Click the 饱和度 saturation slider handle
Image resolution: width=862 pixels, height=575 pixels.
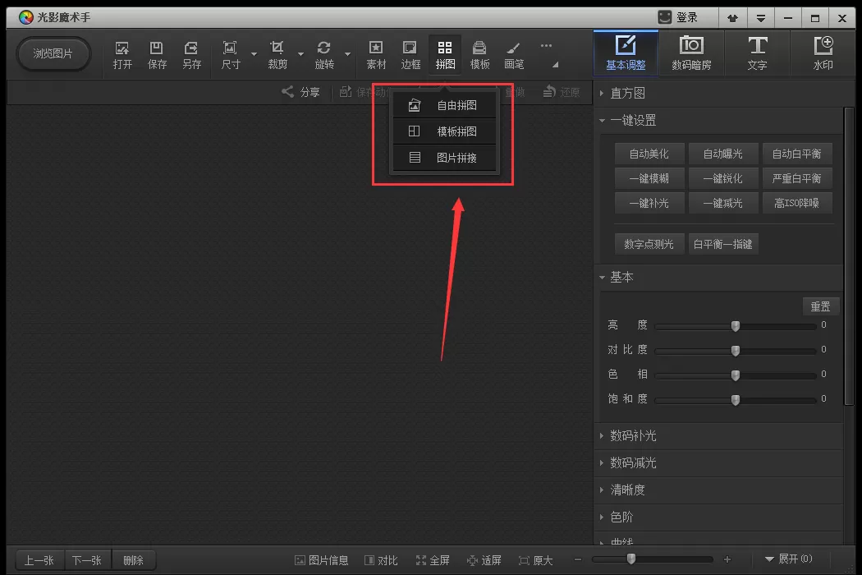coord(736,400)
